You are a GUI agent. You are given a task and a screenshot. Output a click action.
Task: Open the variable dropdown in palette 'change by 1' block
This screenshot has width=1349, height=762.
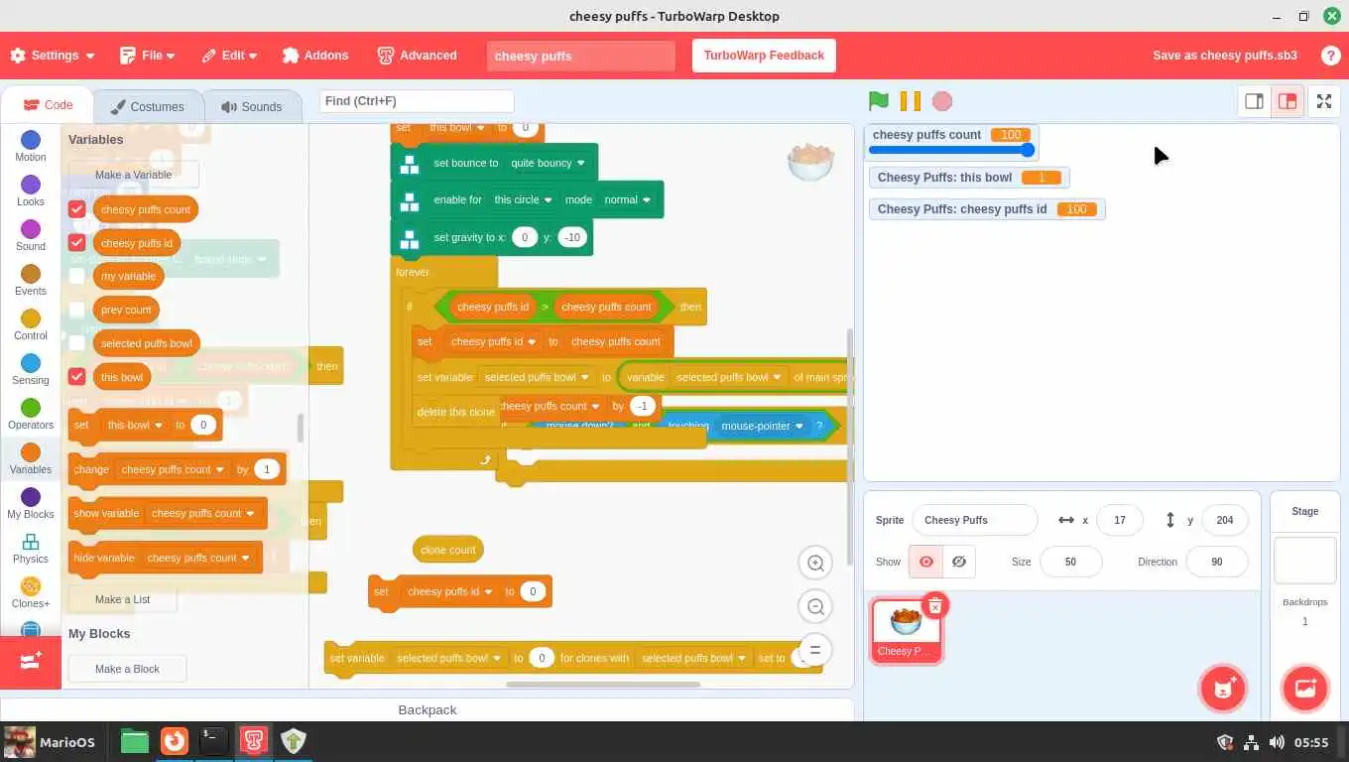point(173,469)
